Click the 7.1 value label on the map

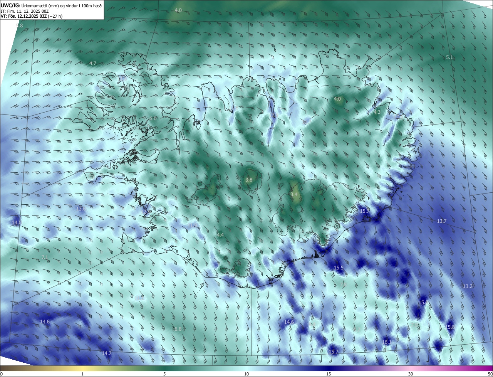click(44, 257)
